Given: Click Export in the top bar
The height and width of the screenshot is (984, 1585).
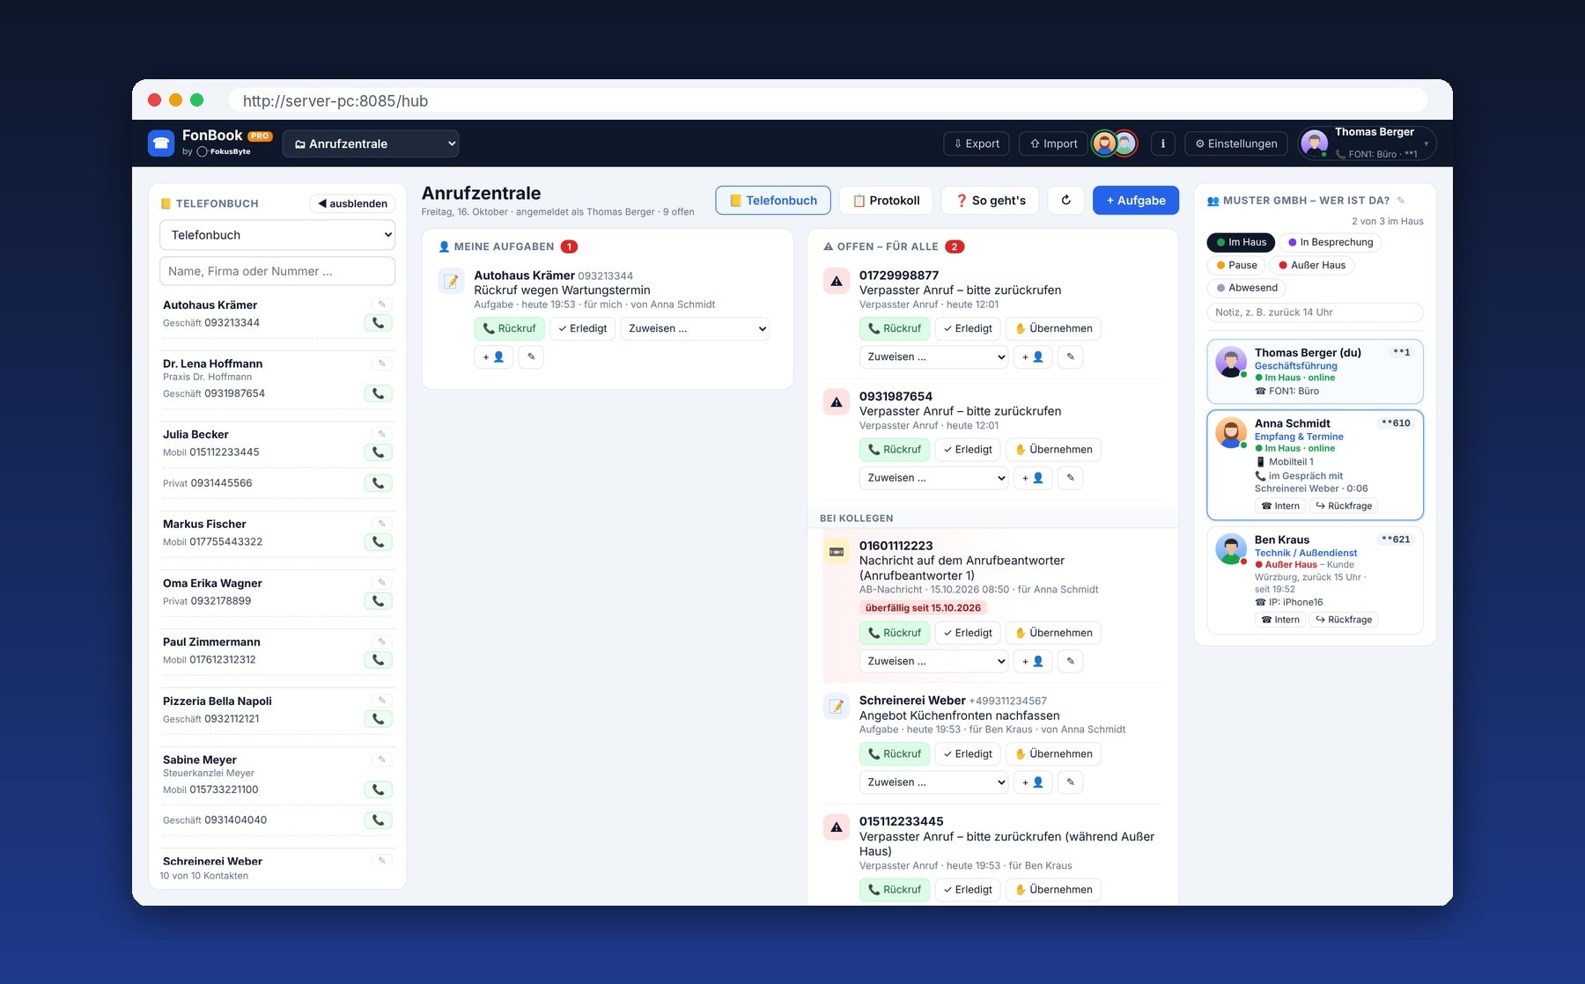Looking at the screenshot, I should tap(977, 143).
